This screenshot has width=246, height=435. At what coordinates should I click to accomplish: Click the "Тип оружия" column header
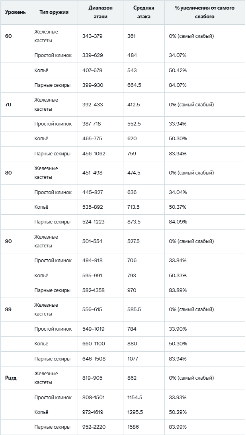[54, 12]
